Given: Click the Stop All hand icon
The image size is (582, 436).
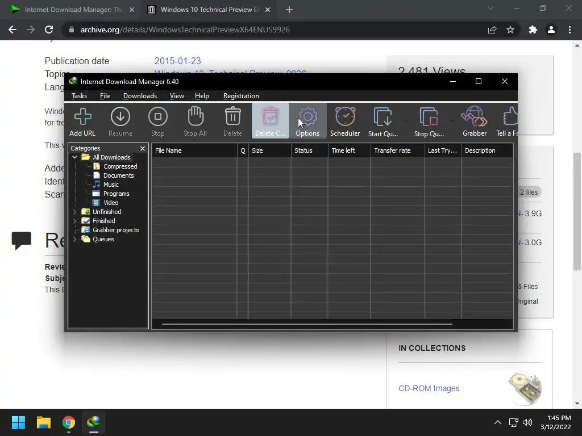Looking at the screenshot, I should pos(196,121).
